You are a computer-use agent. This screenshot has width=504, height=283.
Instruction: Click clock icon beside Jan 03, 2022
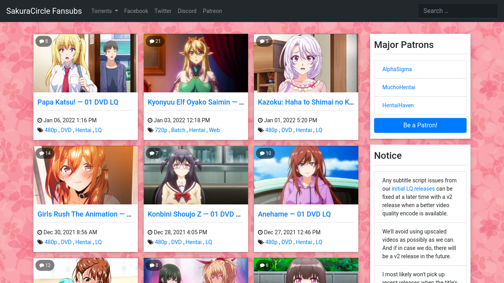150,120
